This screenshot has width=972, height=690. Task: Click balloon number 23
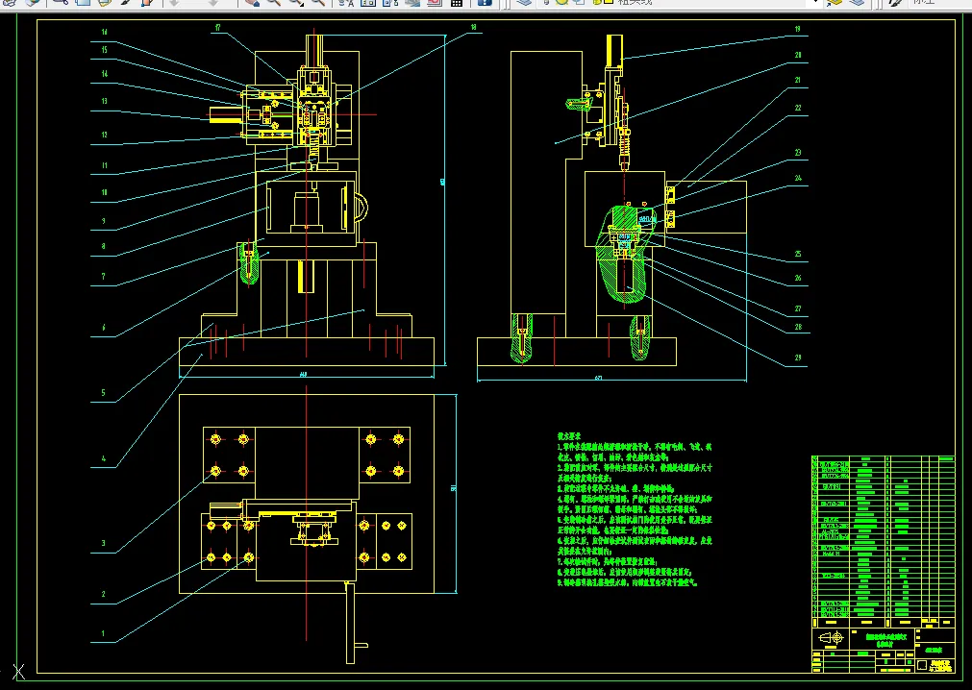[x=798, y=153]
